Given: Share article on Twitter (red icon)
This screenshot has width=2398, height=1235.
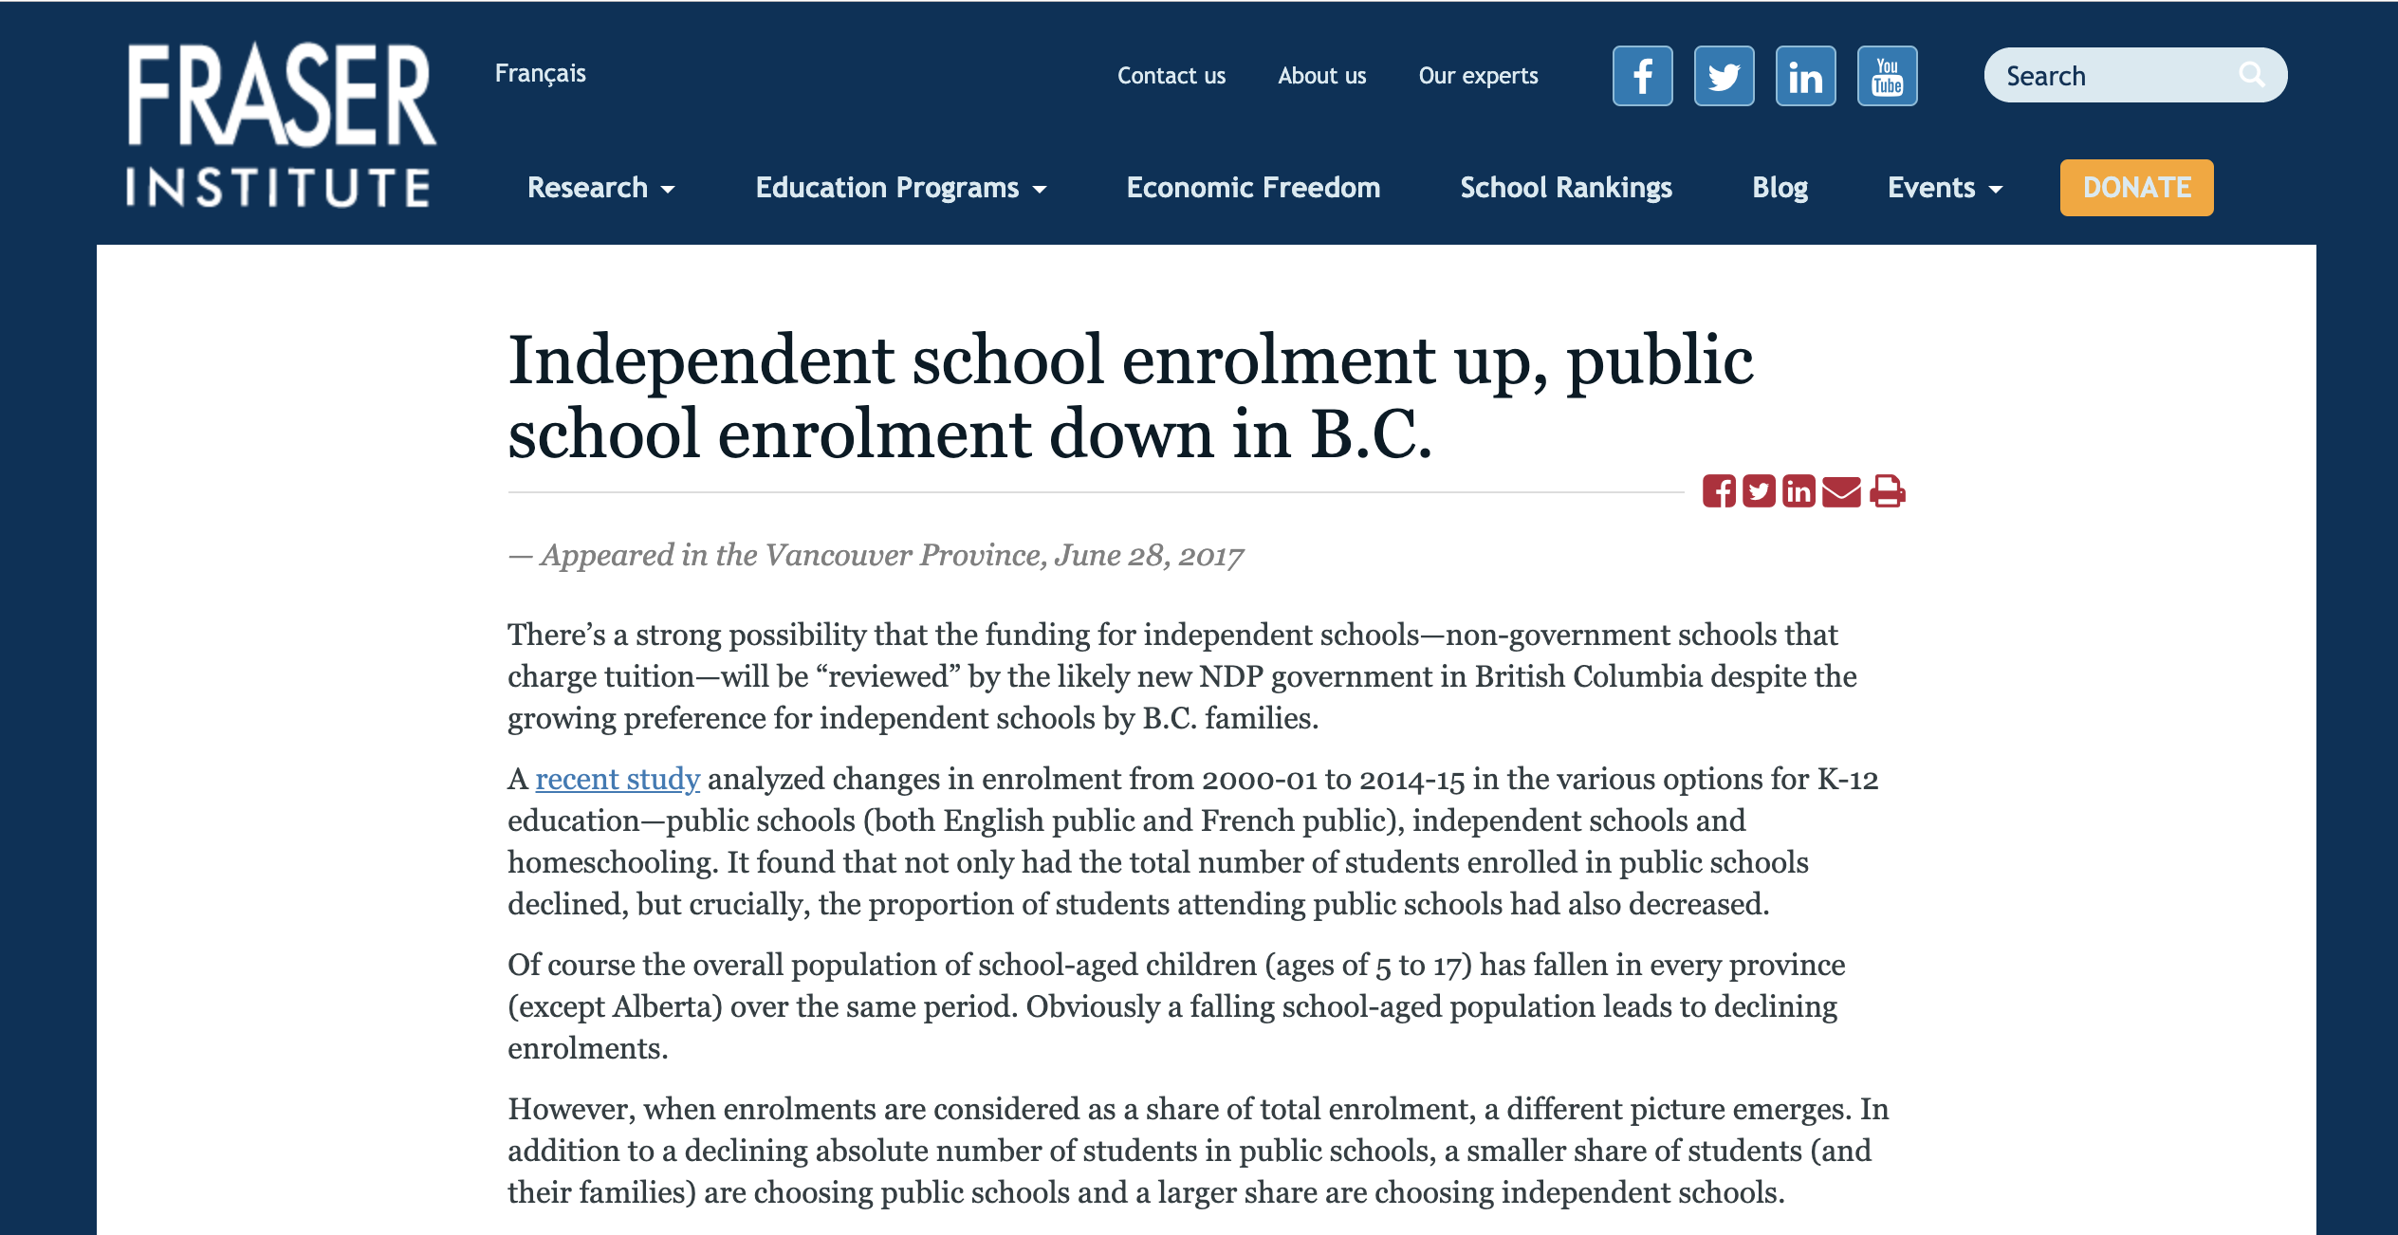Looking at the screenshot, I should click(1759, 491).
